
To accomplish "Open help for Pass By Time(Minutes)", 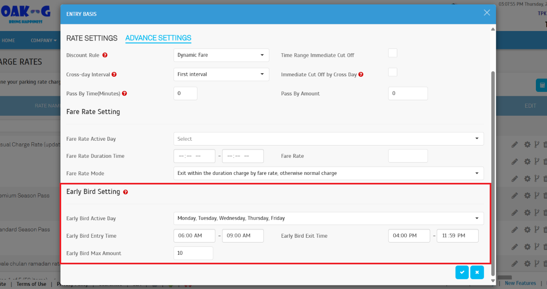I will pos(124,93).
